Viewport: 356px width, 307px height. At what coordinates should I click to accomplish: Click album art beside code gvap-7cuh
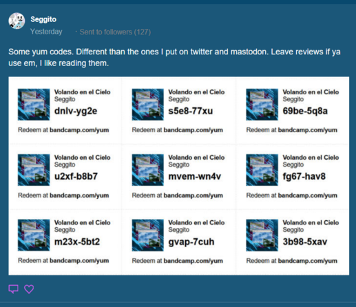(148, 235)
